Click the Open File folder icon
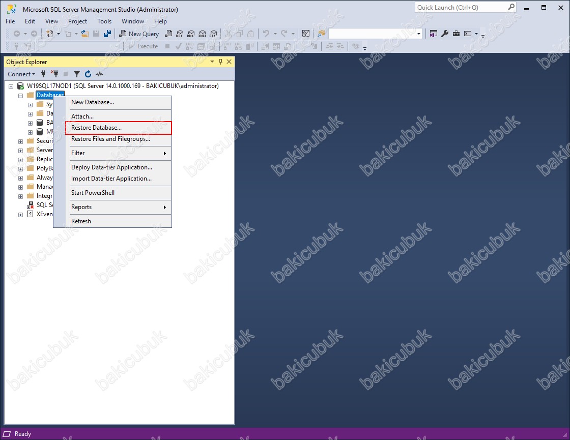Screen dimensions: 570x440 pos(84,34)
